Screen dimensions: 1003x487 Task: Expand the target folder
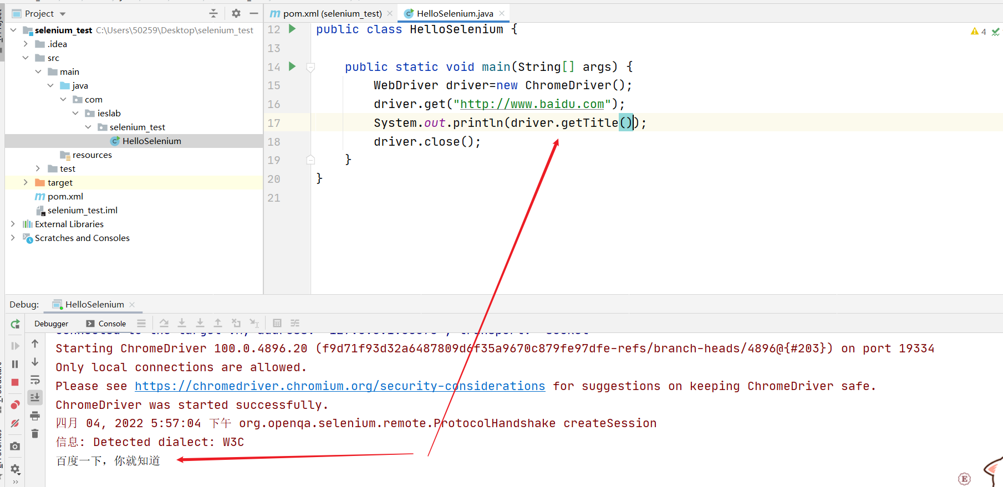[26, 182]
